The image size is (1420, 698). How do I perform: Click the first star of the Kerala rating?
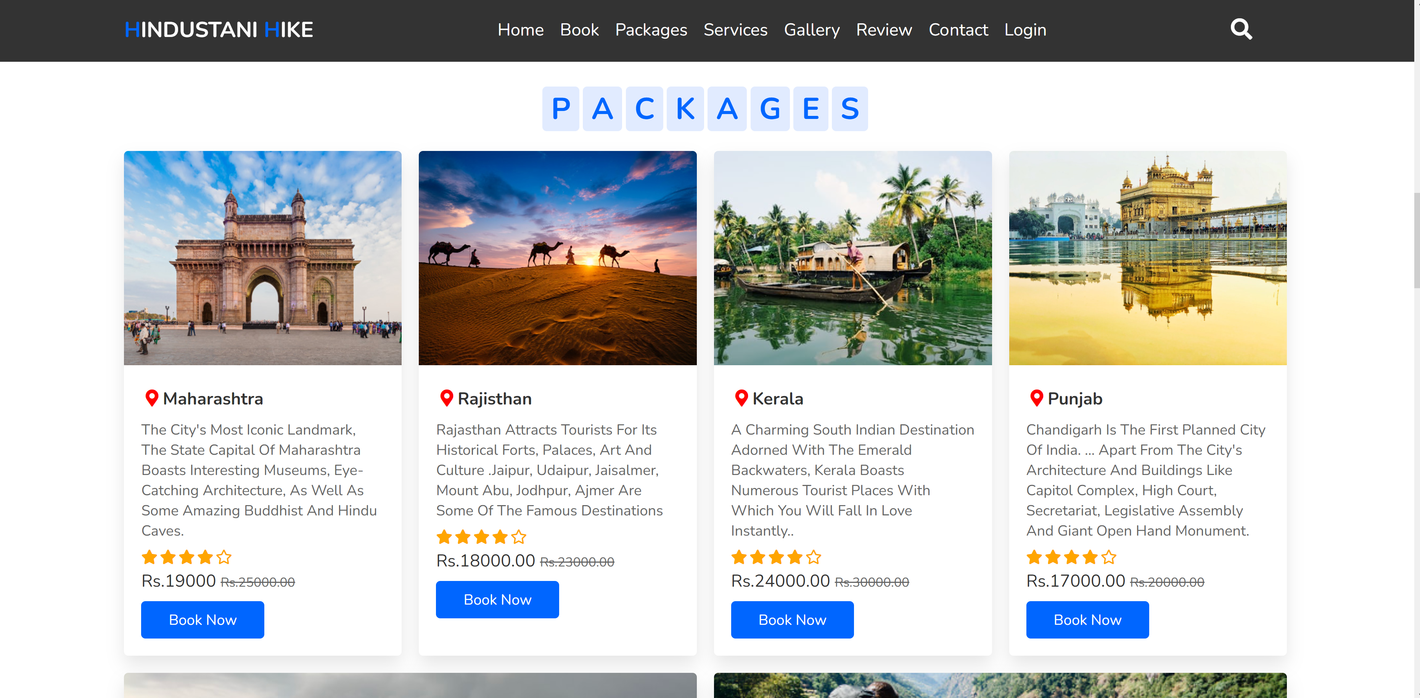[739, 557]
